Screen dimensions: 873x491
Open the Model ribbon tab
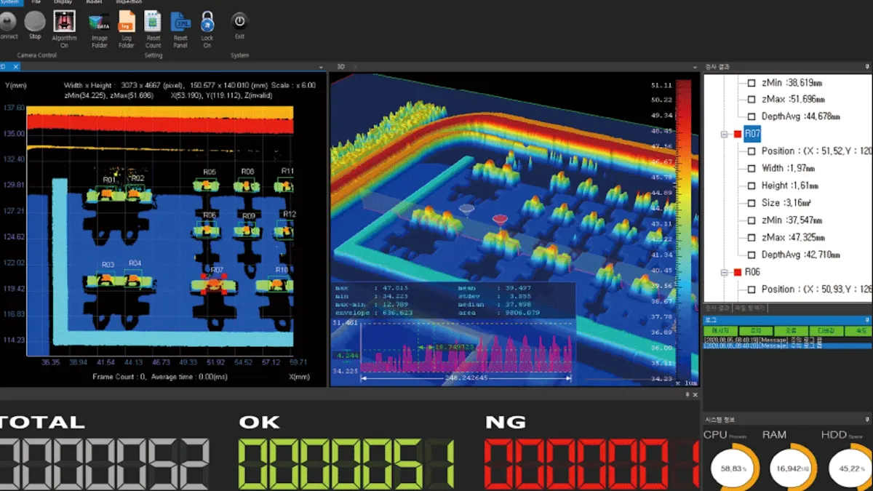[94, 2]
